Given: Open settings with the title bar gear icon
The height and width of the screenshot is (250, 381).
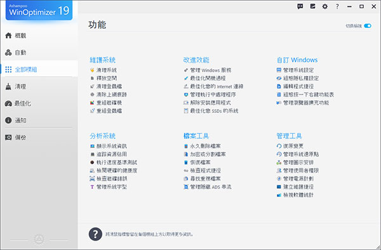Looking at the screenshot, I should (x=325, y=6).
